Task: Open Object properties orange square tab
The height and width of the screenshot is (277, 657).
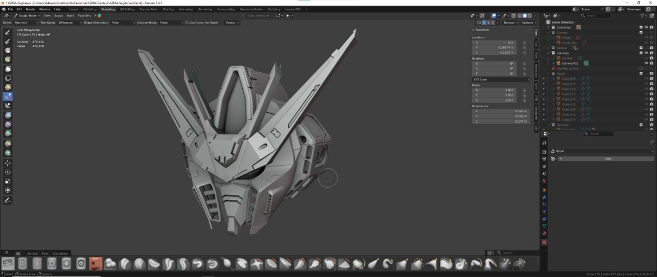Action: point(544,190)
